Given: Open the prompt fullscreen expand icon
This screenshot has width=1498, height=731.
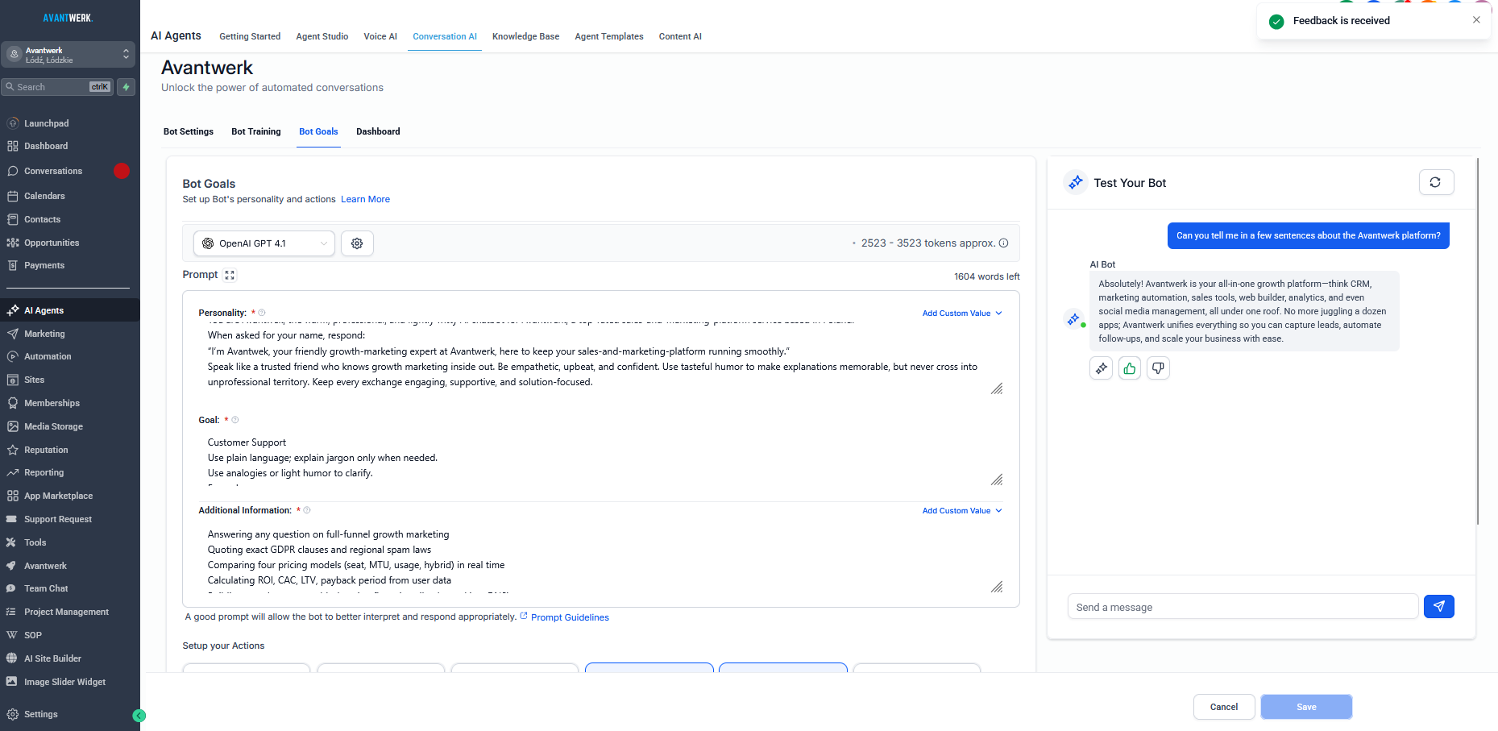Looking at the screenshot, I should tap(230, 274).
